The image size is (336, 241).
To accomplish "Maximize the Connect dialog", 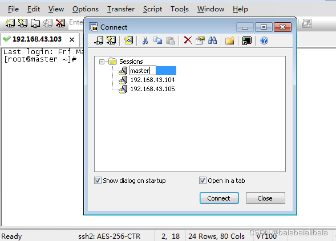I will click(x=264, y=27).
